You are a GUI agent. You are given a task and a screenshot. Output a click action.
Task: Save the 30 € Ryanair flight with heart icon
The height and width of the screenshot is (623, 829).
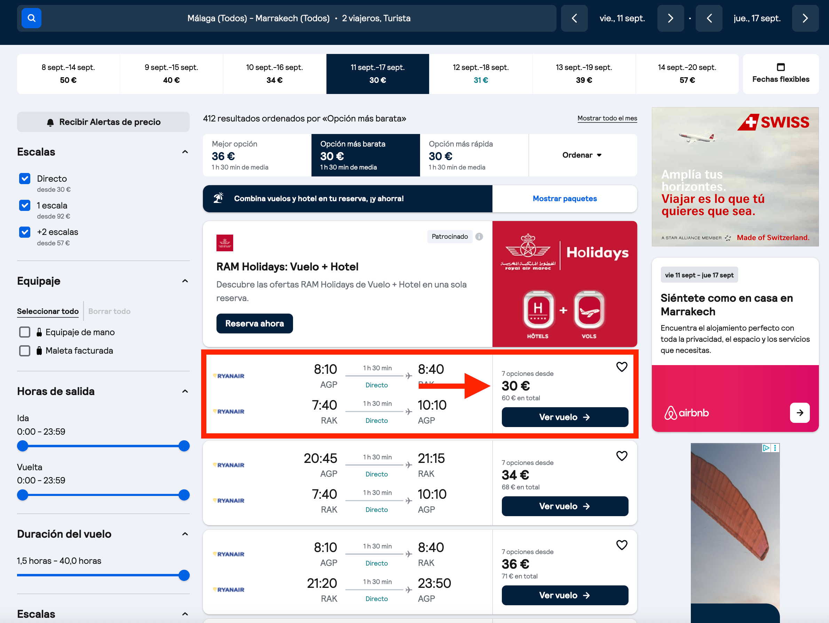tap(621, 366)
